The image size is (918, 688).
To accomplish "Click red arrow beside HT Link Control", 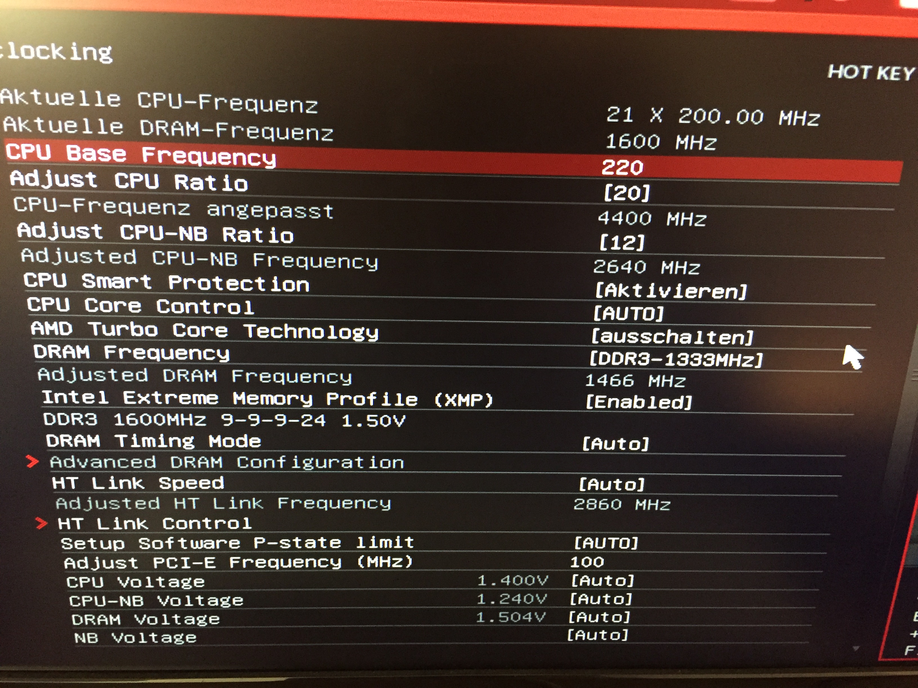I will (x=42, y=523).
